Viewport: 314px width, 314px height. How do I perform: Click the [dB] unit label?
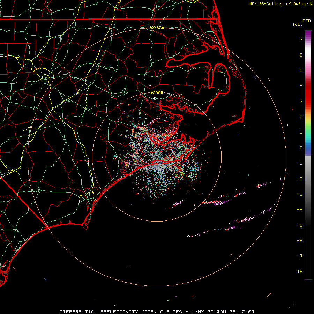tap(298, 24)
